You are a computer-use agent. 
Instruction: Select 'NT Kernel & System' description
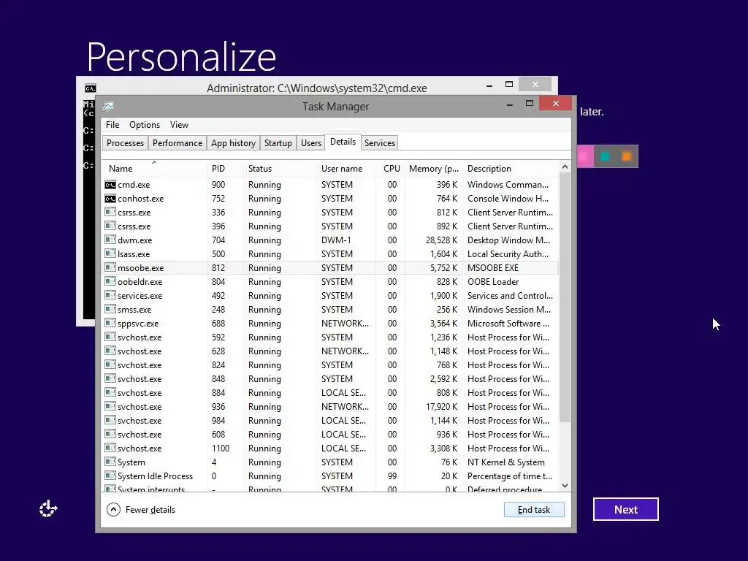click(505, 462)
